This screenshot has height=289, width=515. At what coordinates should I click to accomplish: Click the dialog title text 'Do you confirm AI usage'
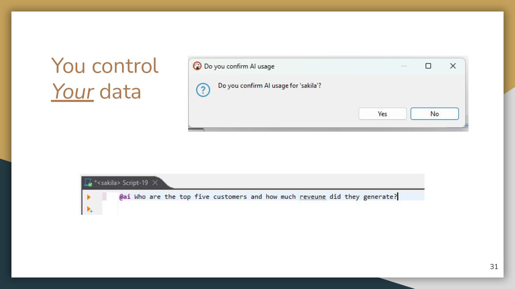tap(239, 66)
